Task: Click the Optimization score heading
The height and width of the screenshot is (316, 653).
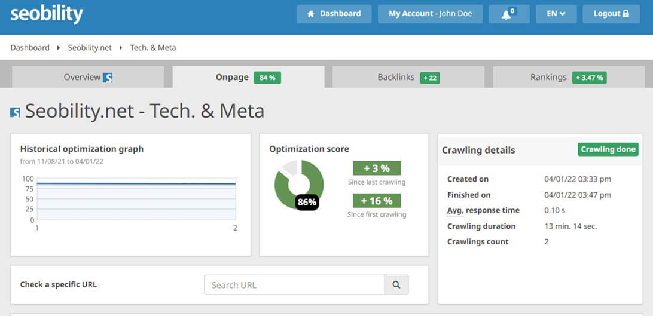Action: [309, 149]
